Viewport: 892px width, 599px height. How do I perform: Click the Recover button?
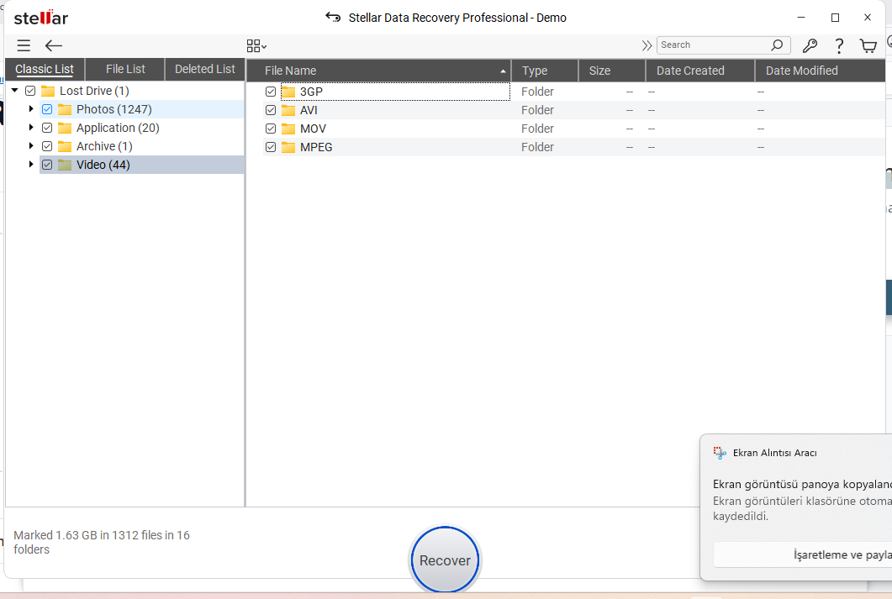pos(445,560)
